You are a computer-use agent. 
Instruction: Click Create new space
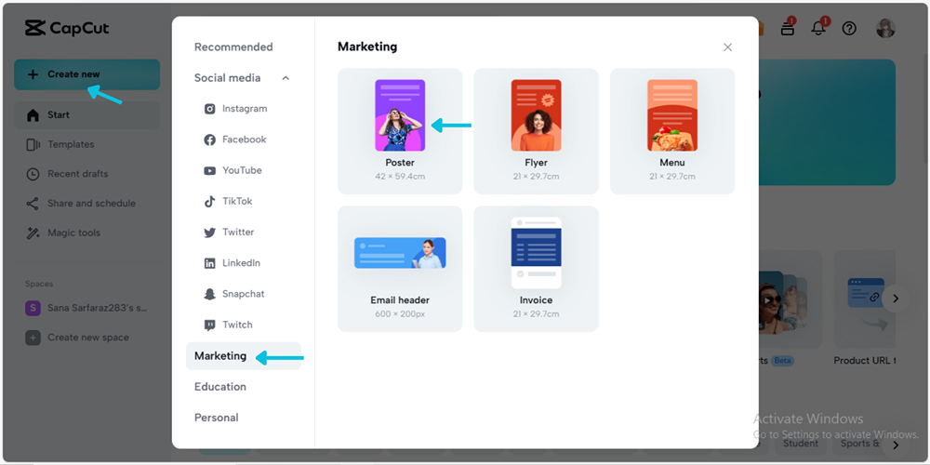(x=86, y=338)
